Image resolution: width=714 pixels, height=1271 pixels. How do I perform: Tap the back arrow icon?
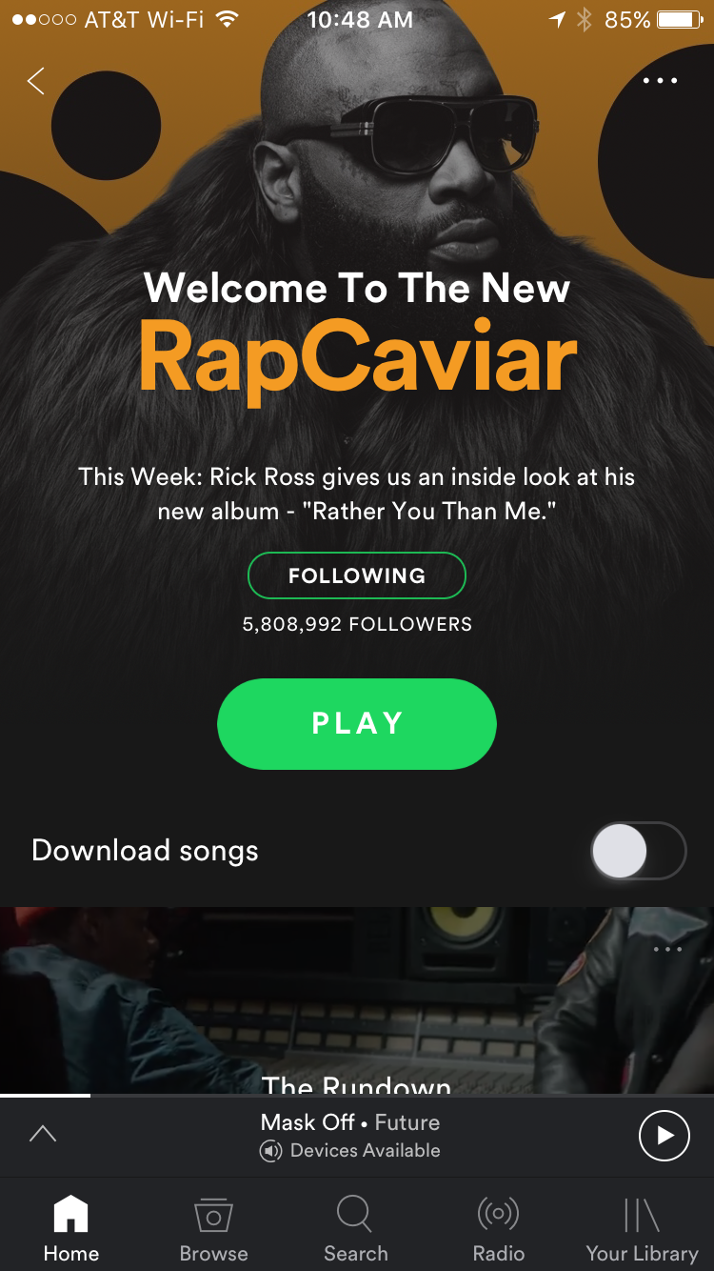tap(36, 81)
